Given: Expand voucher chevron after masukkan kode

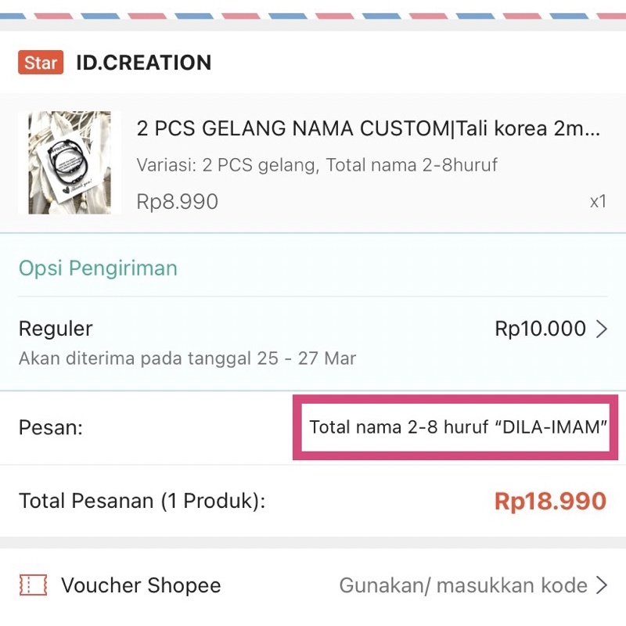Looking at the screenshot, I should point(602,585).
